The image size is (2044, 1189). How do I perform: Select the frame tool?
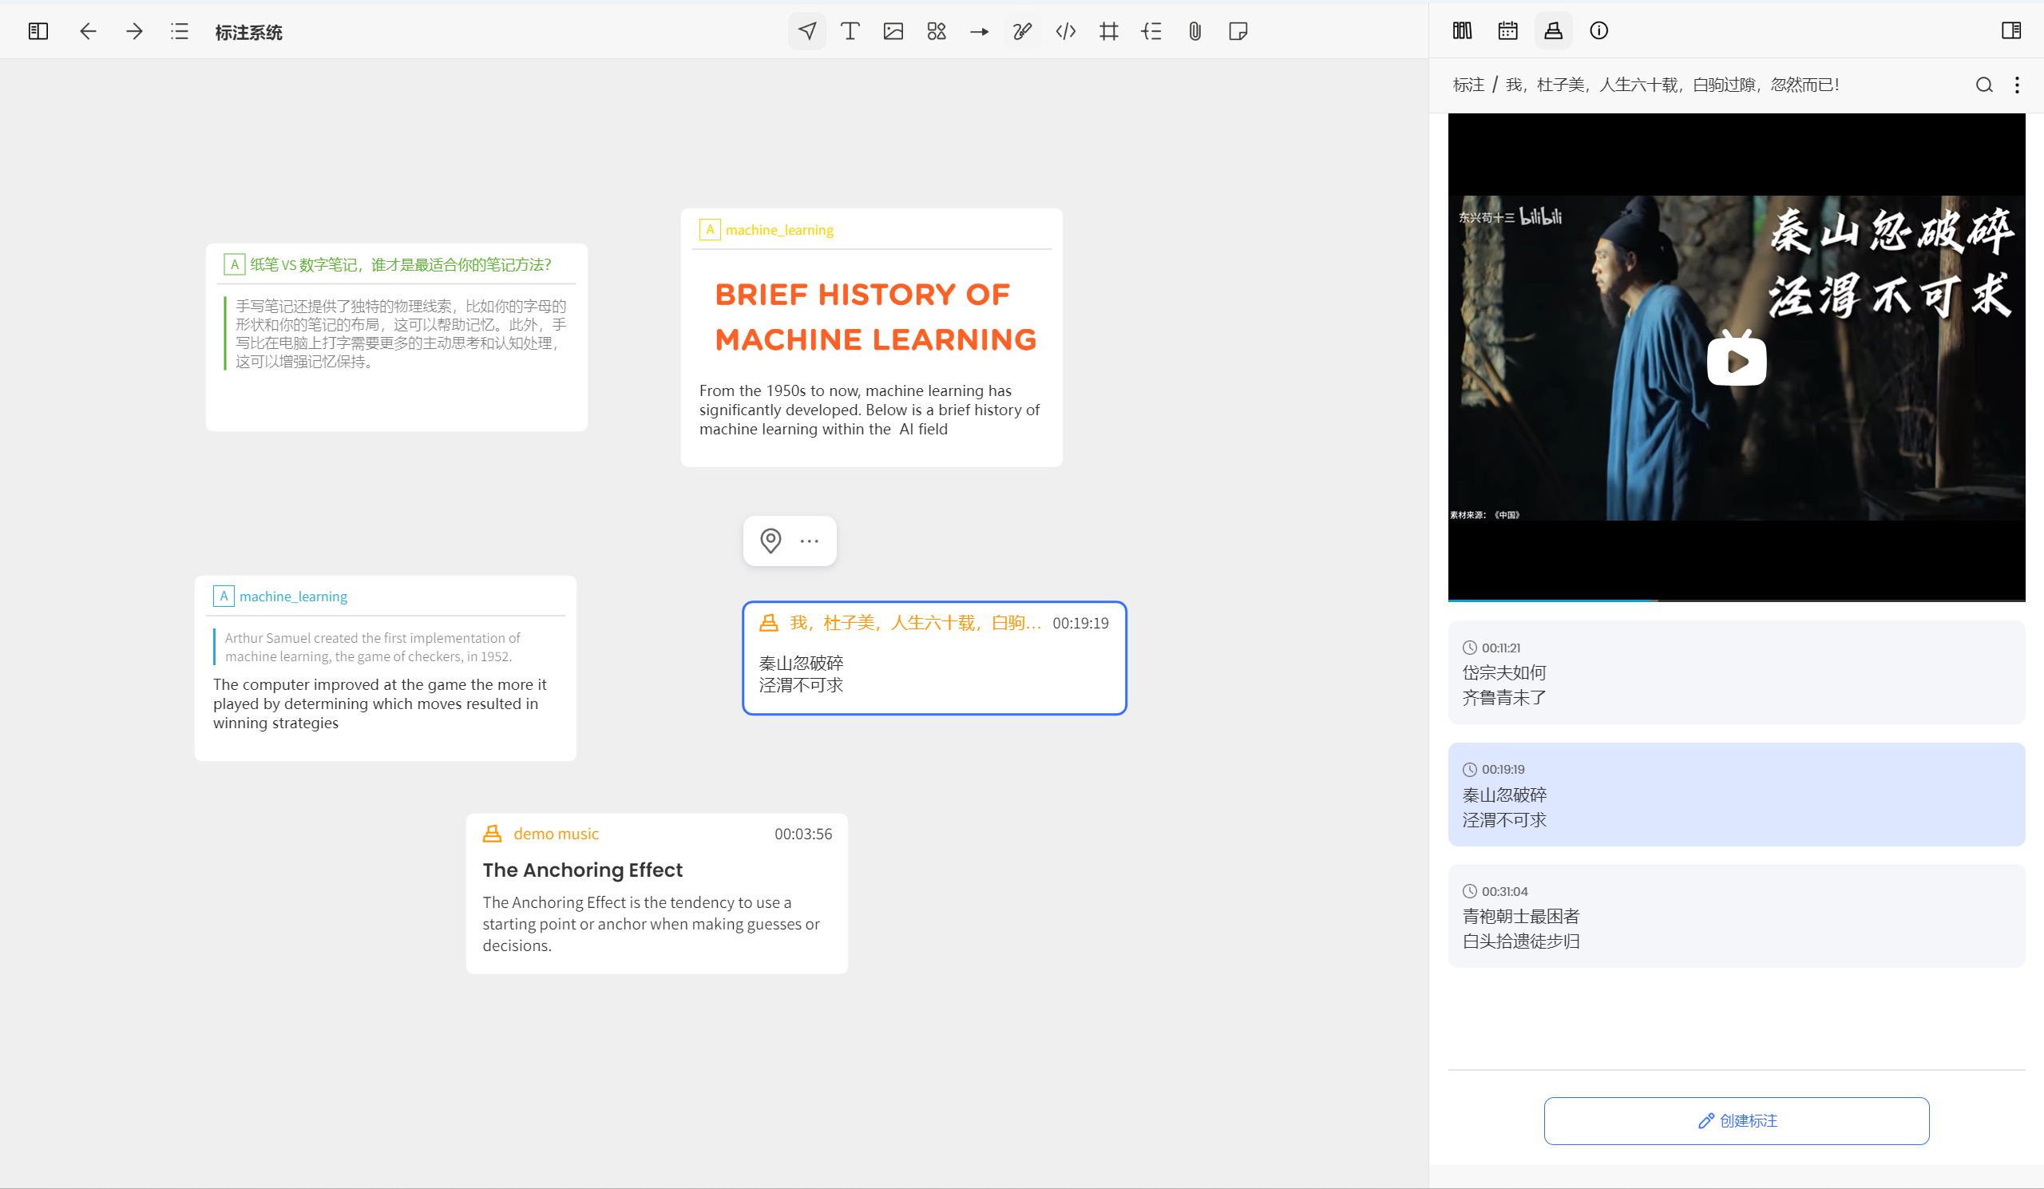coord(1109,32)
